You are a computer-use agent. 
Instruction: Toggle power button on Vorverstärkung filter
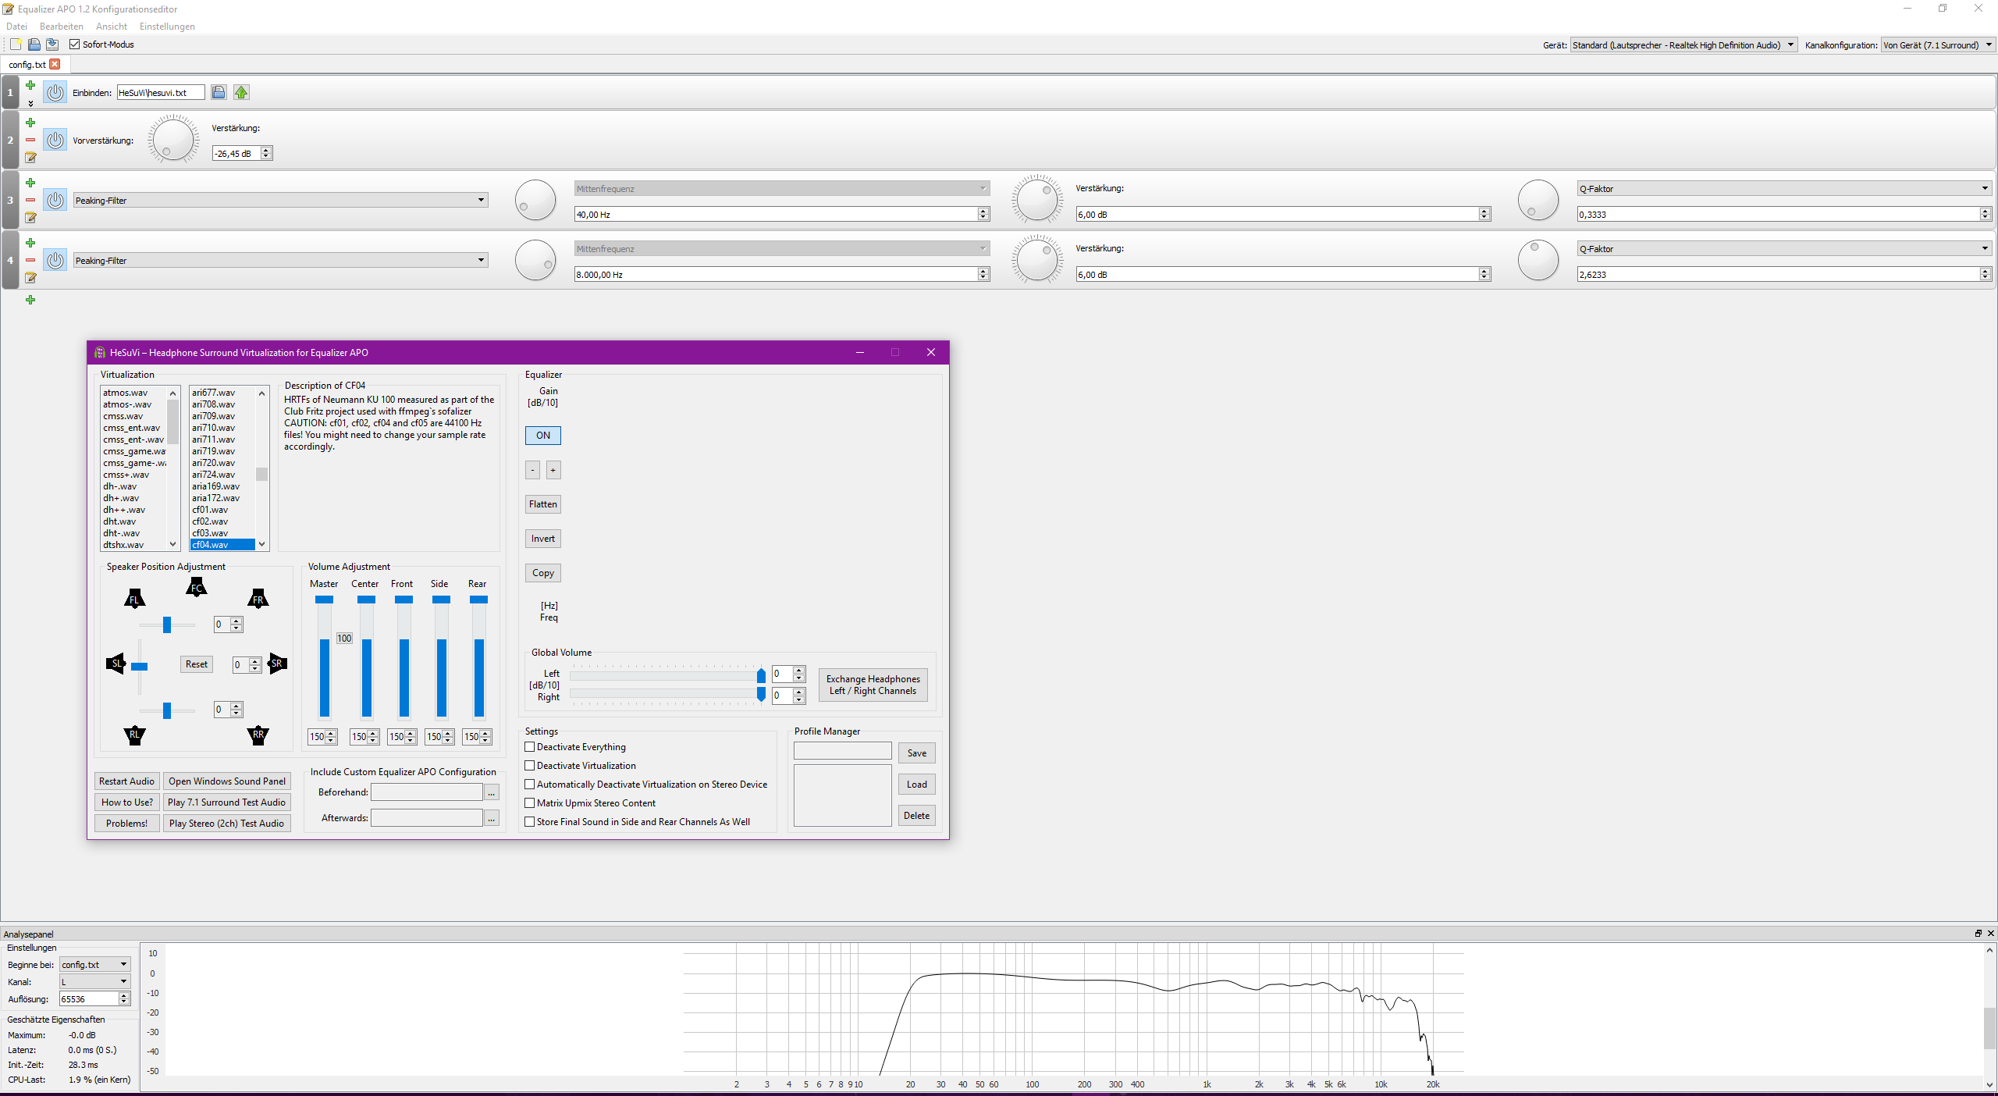coord(55,141)
